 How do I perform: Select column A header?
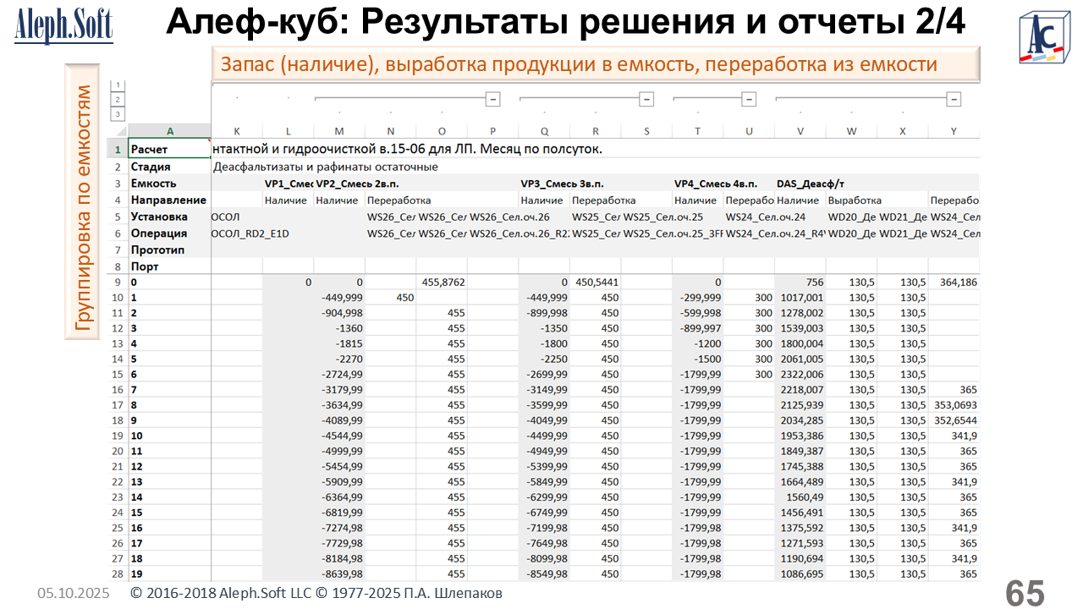[169, 130]
